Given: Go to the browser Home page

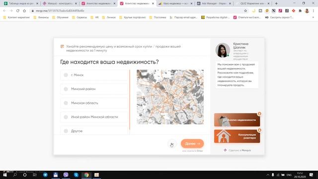Looking at the screenshot, I should 24,11.
